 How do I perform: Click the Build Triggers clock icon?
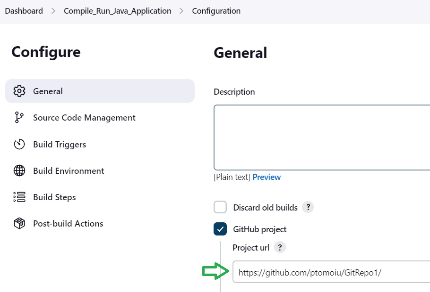click(x=19, y=144)
